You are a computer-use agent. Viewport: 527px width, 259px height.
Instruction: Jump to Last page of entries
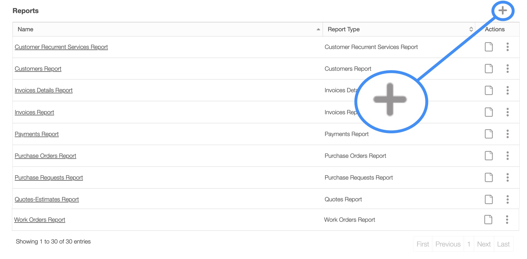point(503,244)
